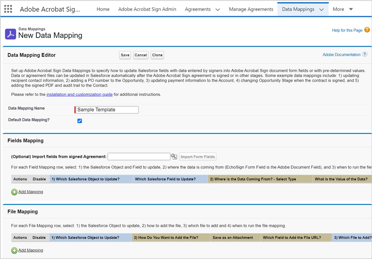Click the New Data Mapping page title
The width and height of the screenshot is (372, 259).
(50, 35)
